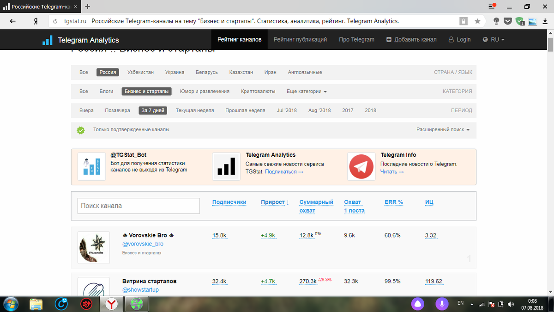Choose 'Англоязычные' language filter

(305, 72)
